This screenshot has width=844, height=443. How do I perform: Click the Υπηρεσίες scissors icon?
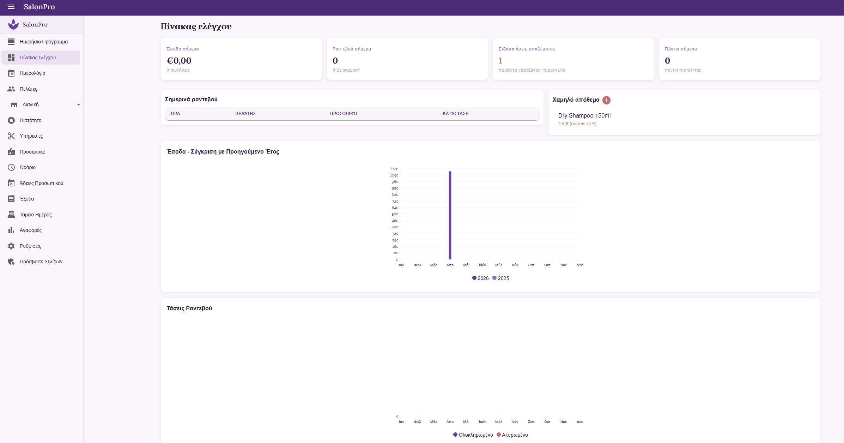[11, 136]
